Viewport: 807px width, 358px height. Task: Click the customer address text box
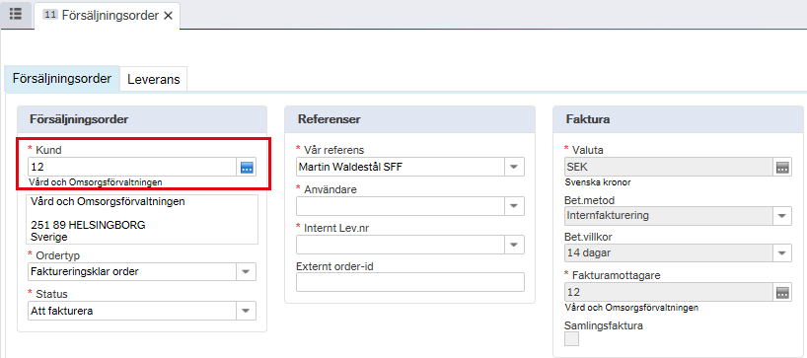[x=142, y=219]
